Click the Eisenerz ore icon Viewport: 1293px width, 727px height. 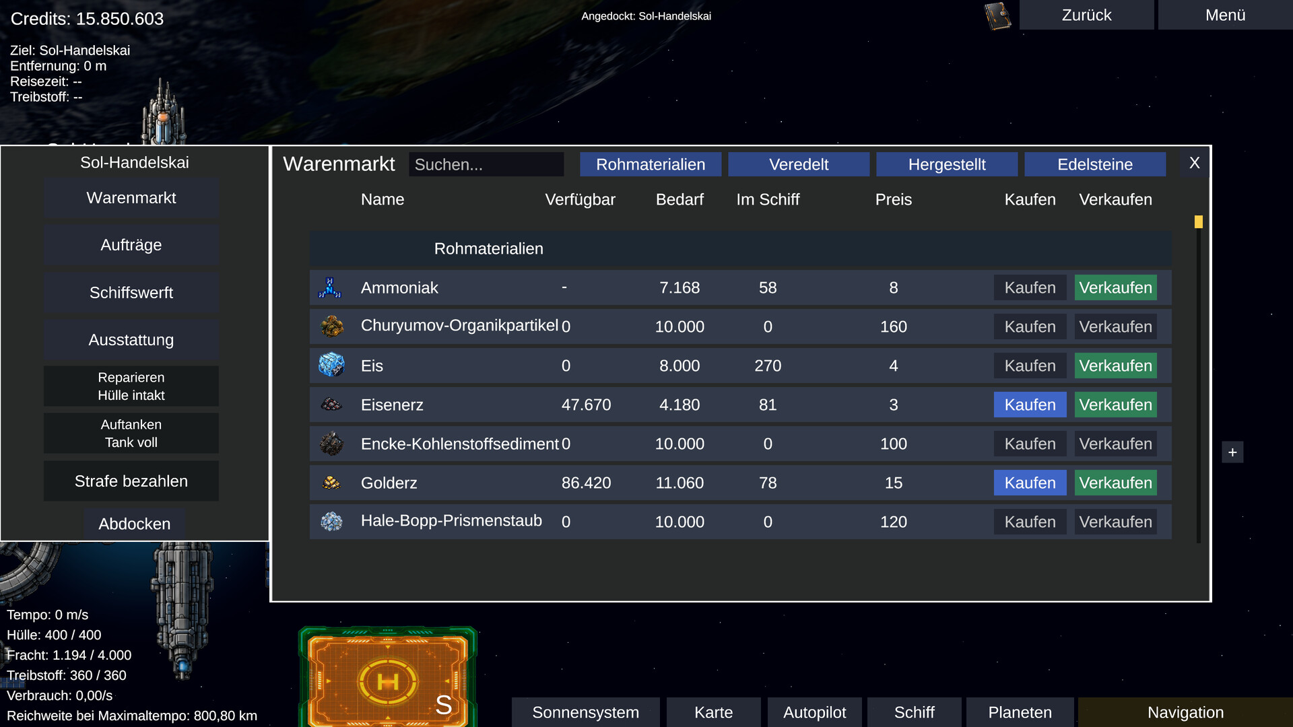[x=331, y=405]
